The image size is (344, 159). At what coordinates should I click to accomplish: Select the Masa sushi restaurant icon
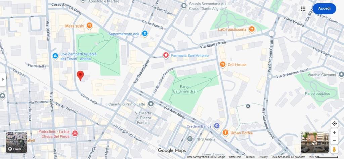pyautogui.click(x=89, y=26)
